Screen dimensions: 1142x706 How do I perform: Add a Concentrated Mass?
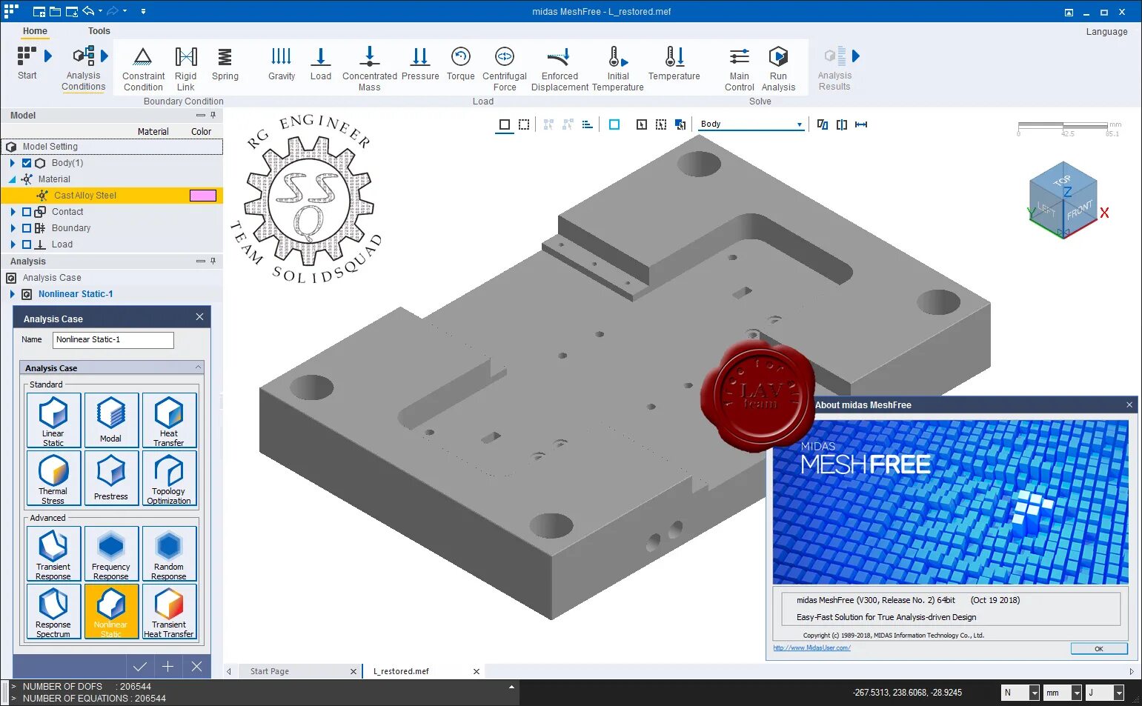pyautogui.click(x=370, y=69)
